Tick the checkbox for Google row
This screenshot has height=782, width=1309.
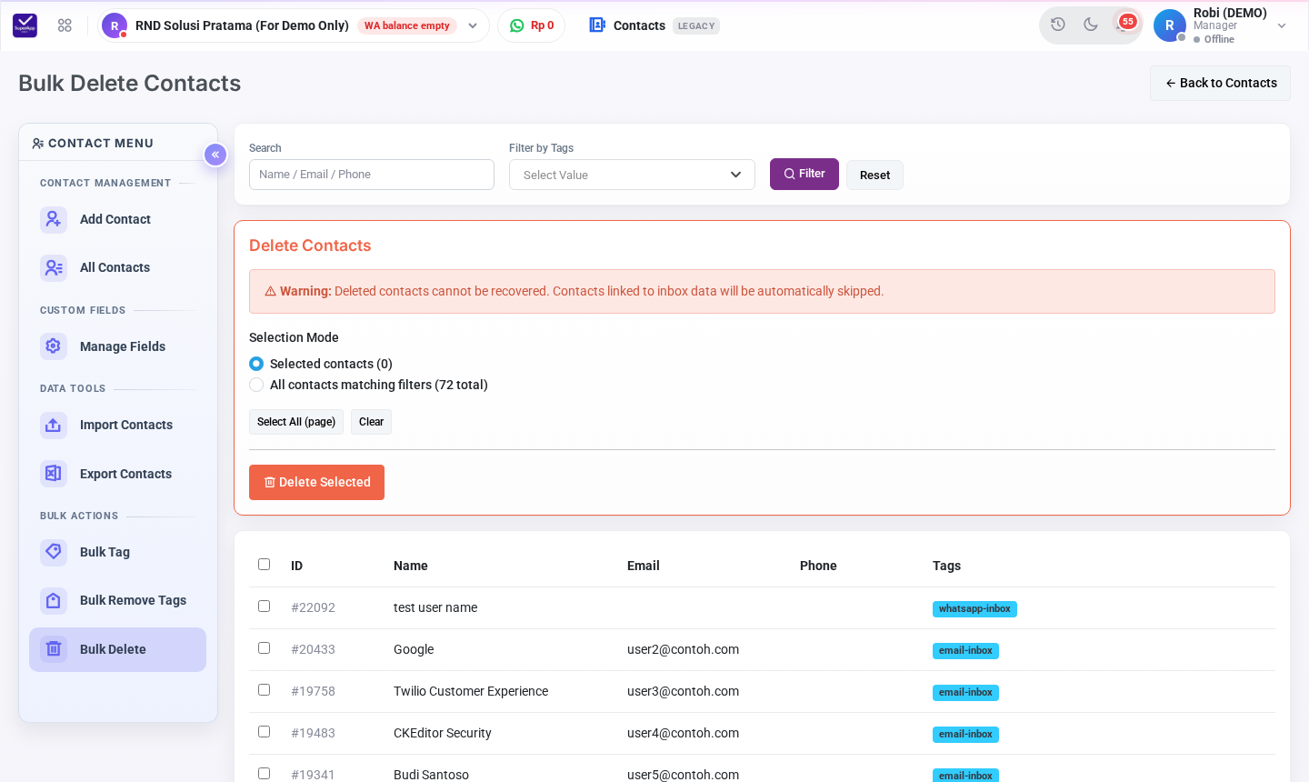click(x=265, y=648)
